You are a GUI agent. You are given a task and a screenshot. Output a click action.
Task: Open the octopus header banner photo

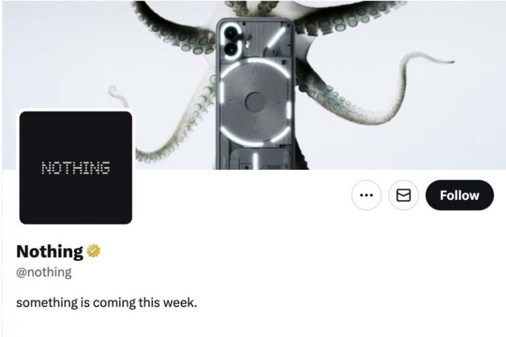254,85
